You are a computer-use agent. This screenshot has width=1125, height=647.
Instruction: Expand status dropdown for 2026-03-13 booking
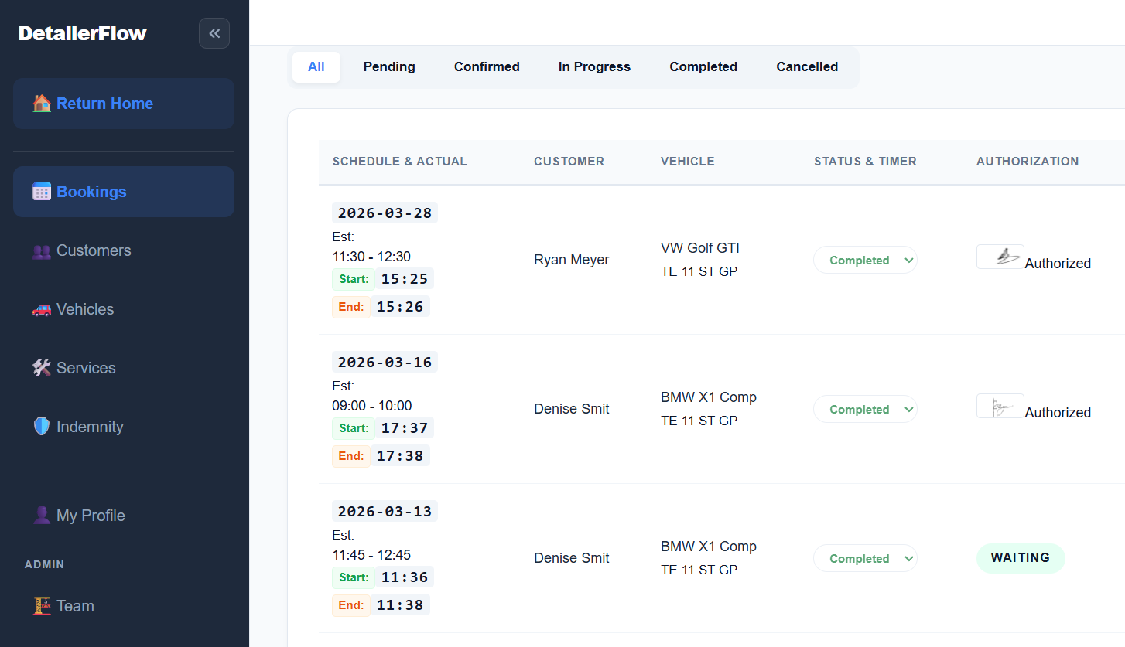[865, 559]
